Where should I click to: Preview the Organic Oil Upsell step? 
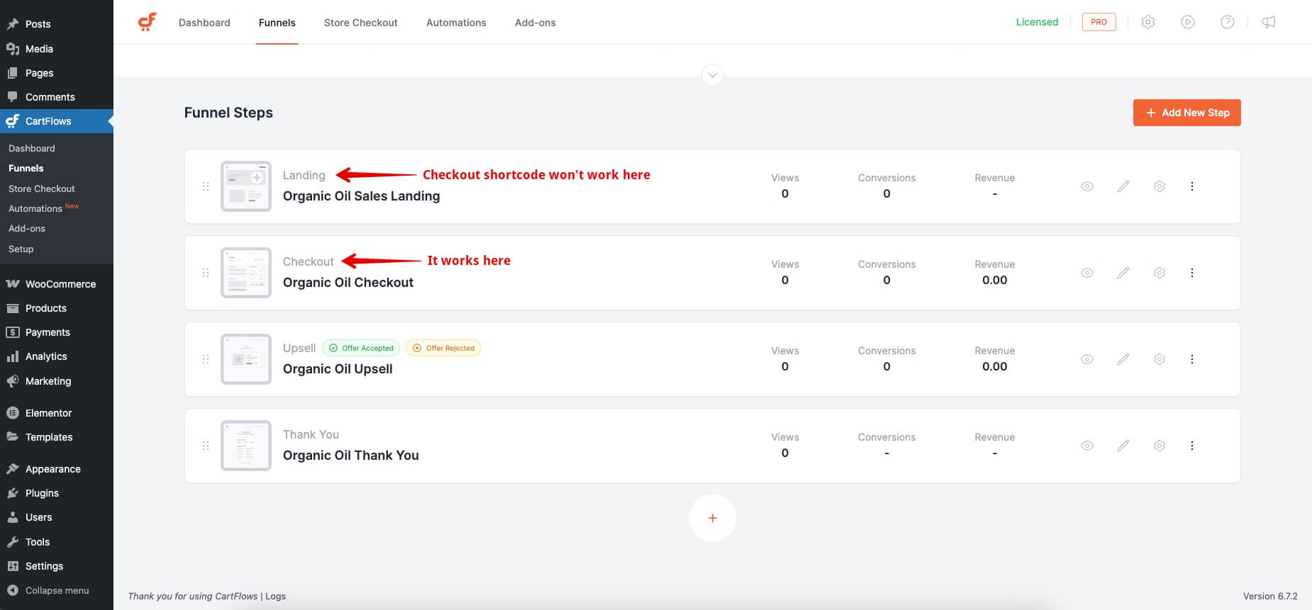tap(1087, 359)
